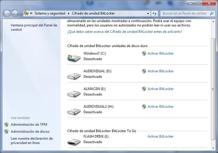The width and height of the screenshot is (218, 153).
Task: Activate BitLocker for Windows7 (C:)
Action: coord(160,53)
